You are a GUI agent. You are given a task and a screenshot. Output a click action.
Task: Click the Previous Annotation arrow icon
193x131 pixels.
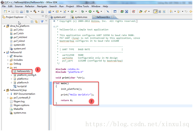pyautogui.click(x=179, y=11)
